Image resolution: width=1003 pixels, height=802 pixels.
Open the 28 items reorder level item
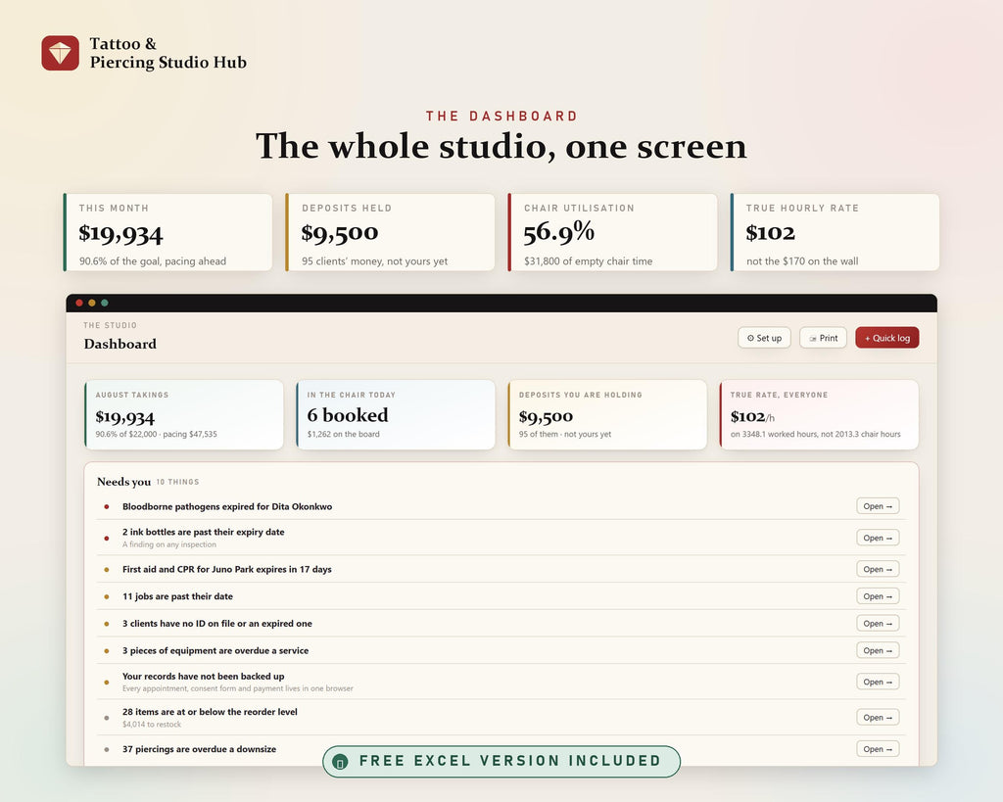(878, 718)
